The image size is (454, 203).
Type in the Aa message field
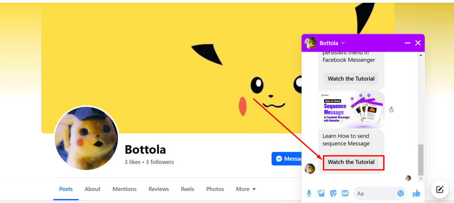[x=375, y=193]
